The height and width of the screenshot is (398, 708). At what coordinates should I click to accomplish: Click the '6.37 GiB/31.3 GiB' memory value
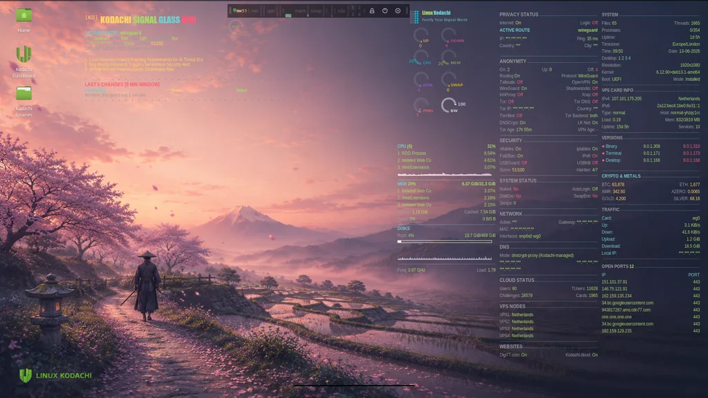click(478, 184)
